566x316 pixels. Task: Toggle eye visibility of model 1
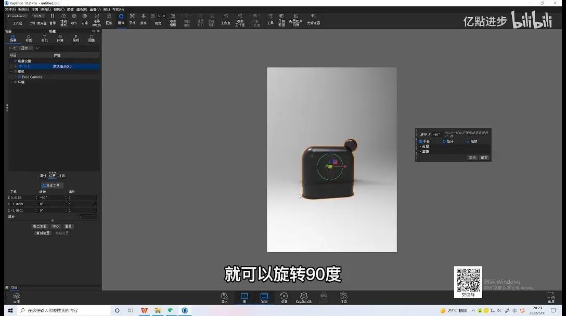tap(20, 67)
